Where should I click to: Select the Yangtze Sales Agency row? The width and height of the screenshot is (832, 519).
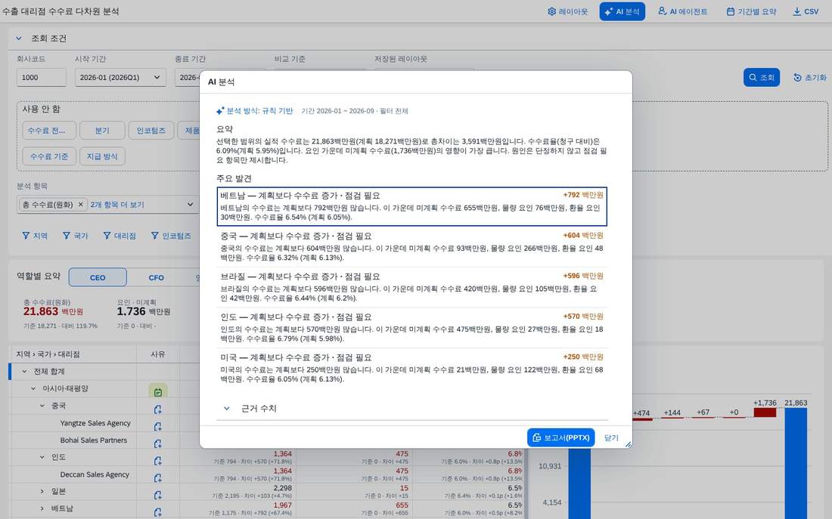95,423
